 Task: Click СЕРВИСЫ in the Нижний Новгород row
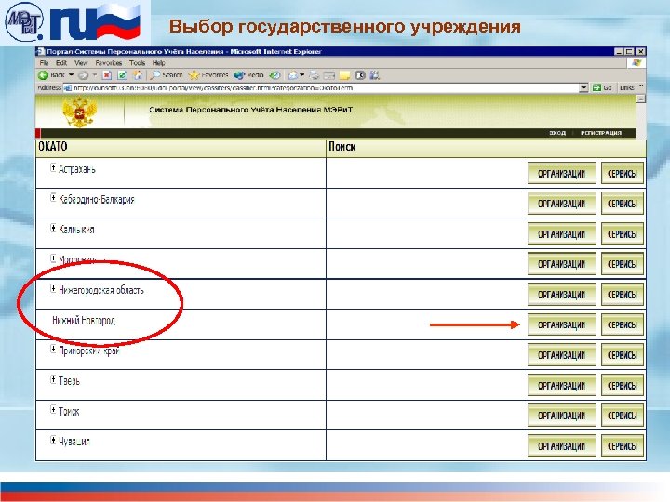tap(623, 325)
